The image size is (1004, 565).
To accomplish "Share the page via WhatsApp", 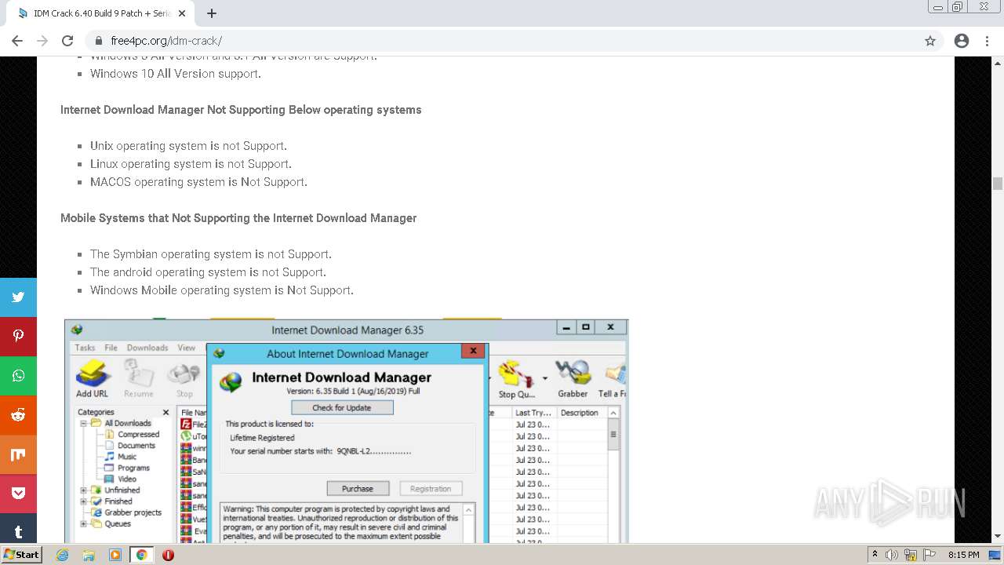I will (18, 376).
